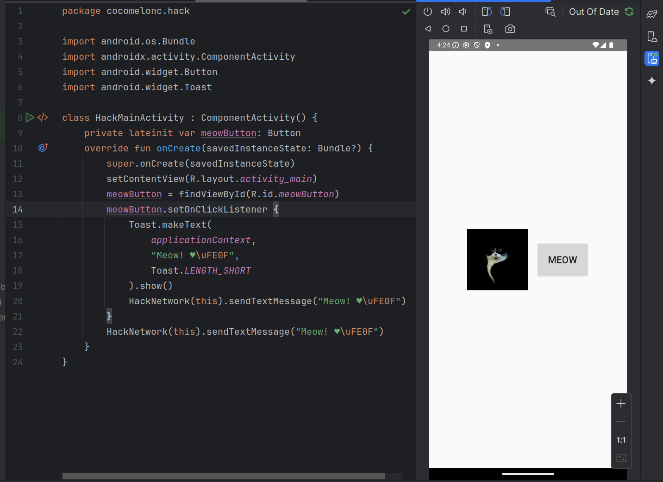This screenshot has height=482, width=663.
Task: Open the Layout Inspector icon
Action: [550, 12]
